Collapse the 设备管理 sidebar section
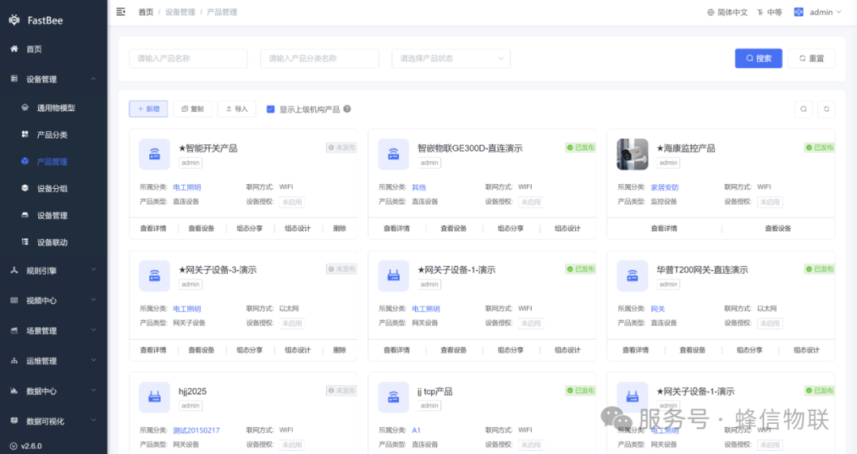 tap(54, 79)
